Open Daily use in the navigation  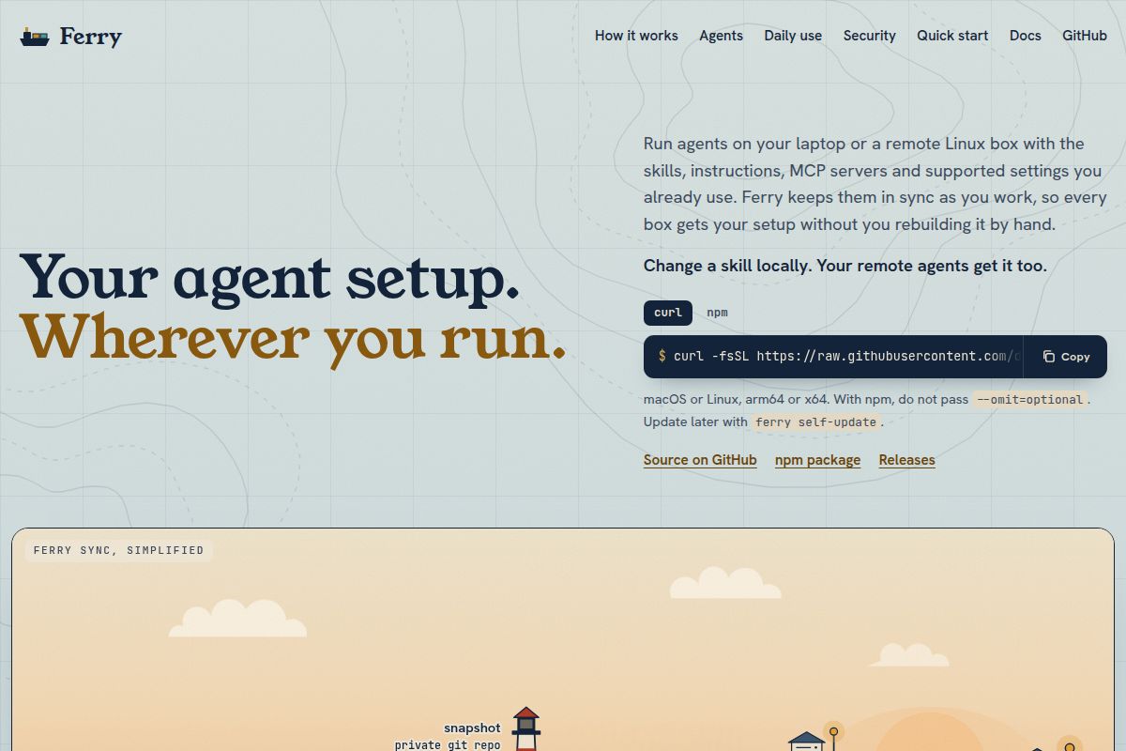(x=793, y=36)
